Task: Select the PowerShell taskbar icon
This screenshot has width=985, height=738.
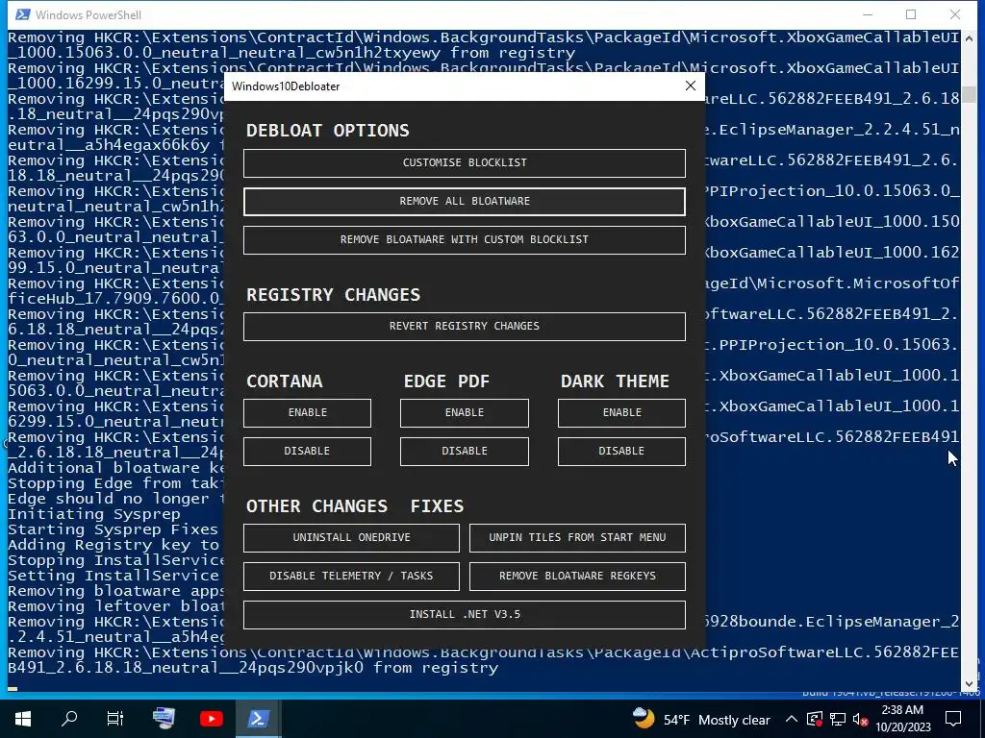Action: (x=258, y=719)
